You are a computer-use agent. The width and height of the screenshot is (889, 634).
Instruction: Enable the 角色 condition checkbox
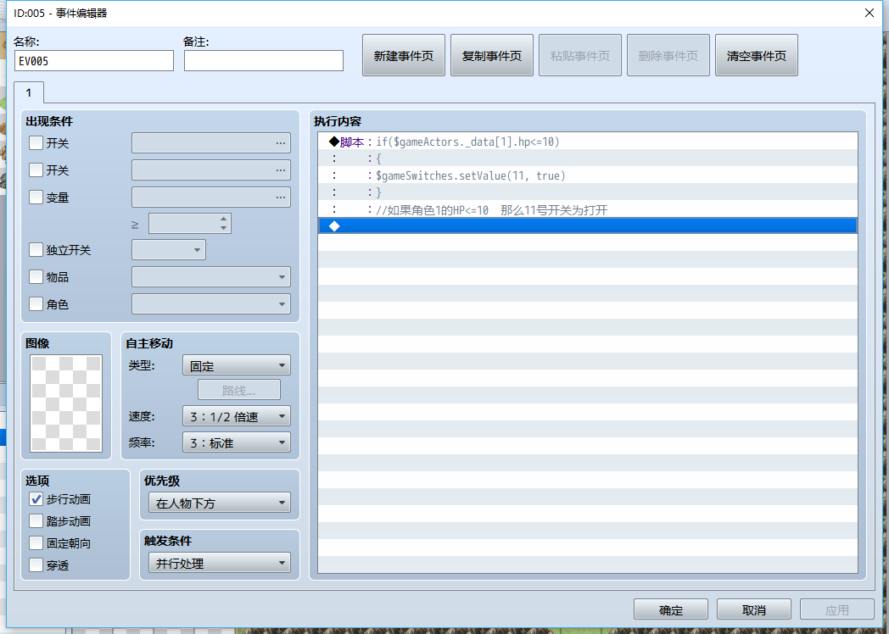36,303
